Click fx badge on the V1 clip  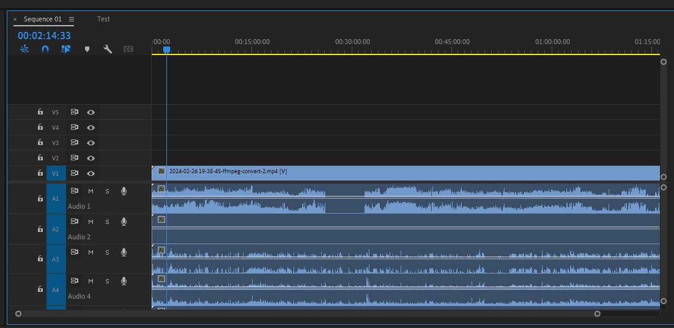click(x=161, y=171)
